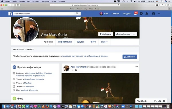The height and width of the screenshot is (109, 172).
Task: Open the Главная link
Action: click(116, 13)
